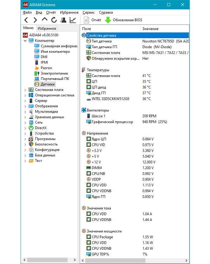Viewport: 210px width, 264px height.
Task: Select the Электропитание battery icon item
Action: (37, 73)
